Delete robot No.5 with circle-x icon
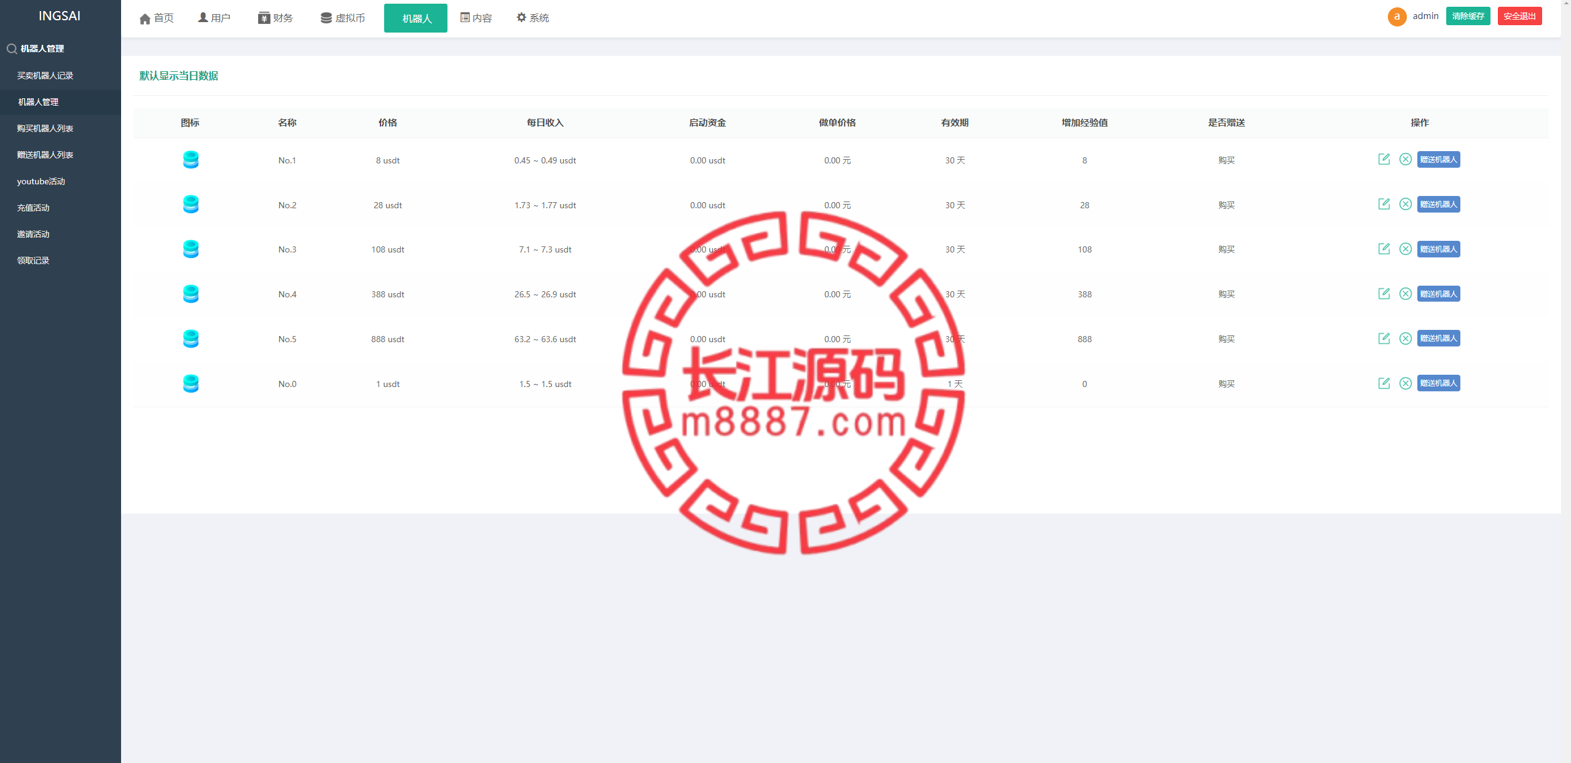The width and height of the screenshot is (1571, 763). click(1405, 338)
